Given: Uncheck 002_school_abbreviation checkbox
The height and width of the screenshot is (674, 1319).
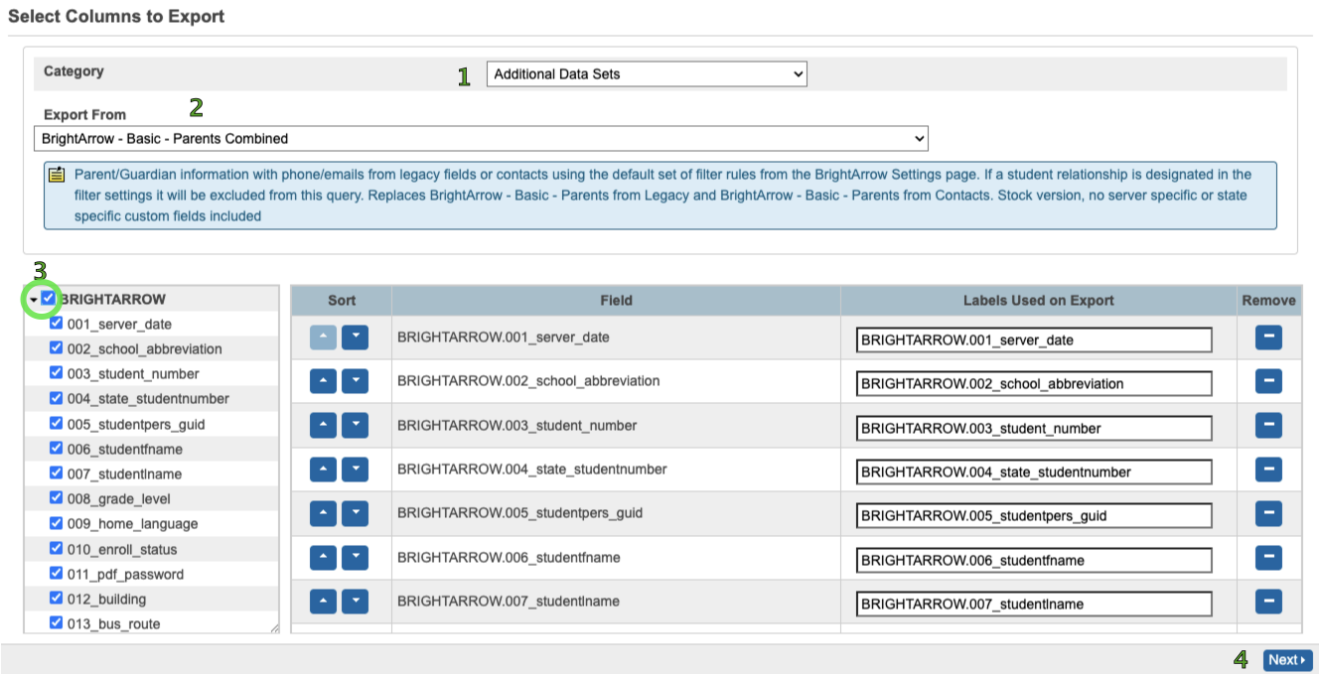Looking at the screenshot, I should click(57, 347).
